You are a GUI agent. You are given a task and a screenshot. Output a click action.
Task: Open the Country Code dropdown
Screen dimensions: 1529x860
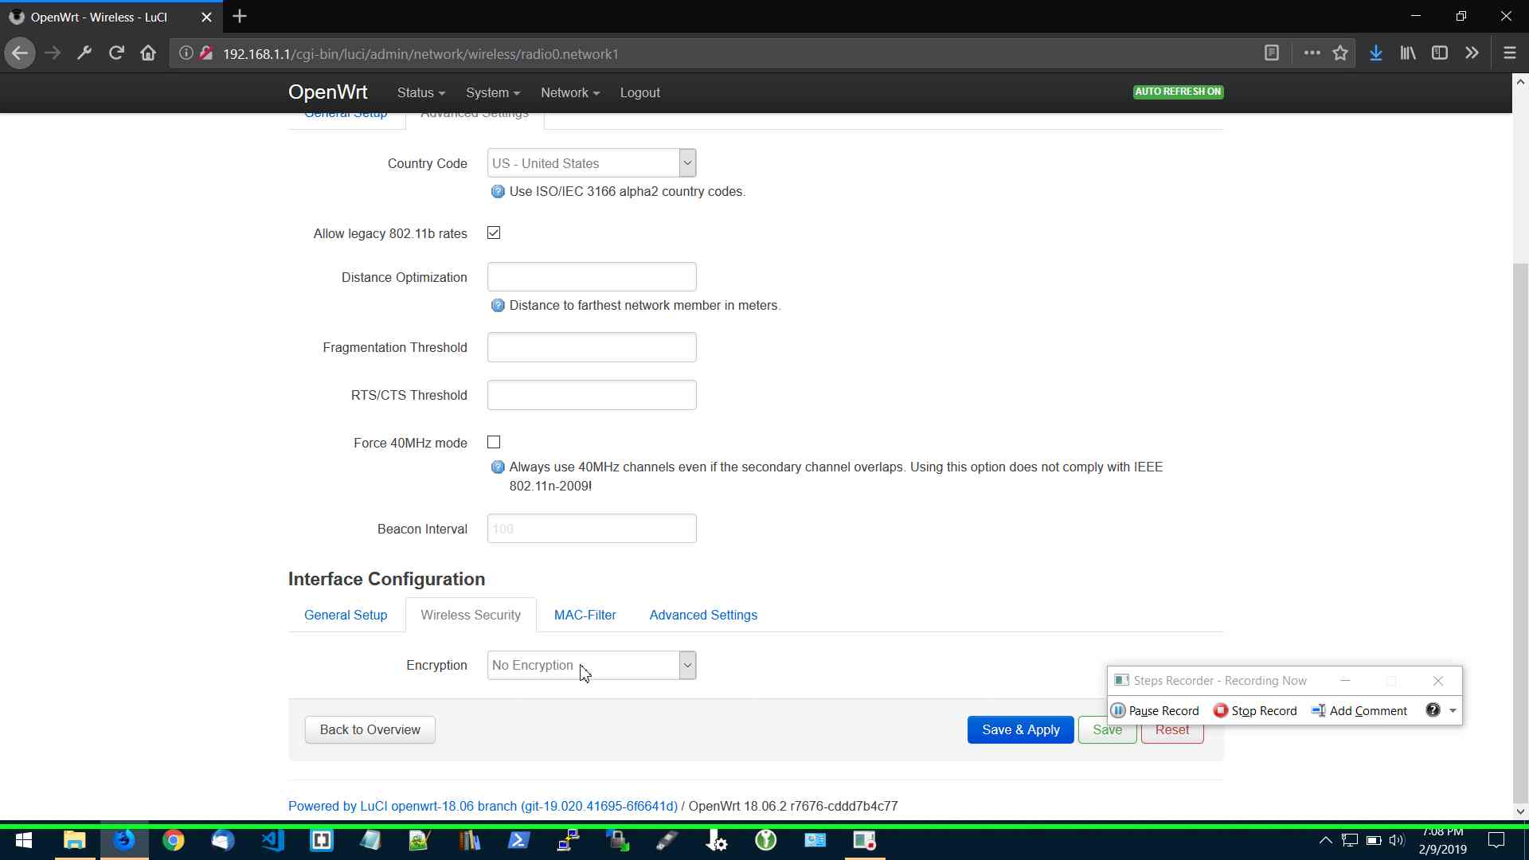point(592,163)
